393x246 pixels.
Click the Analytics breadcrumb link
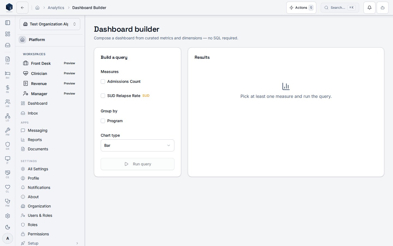pos(56,8)
